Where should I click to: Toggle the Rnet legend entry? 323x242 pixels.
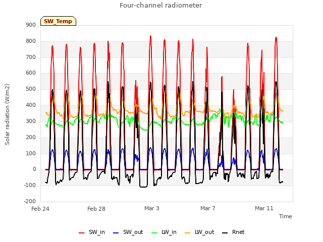click(x=233, y=232)
